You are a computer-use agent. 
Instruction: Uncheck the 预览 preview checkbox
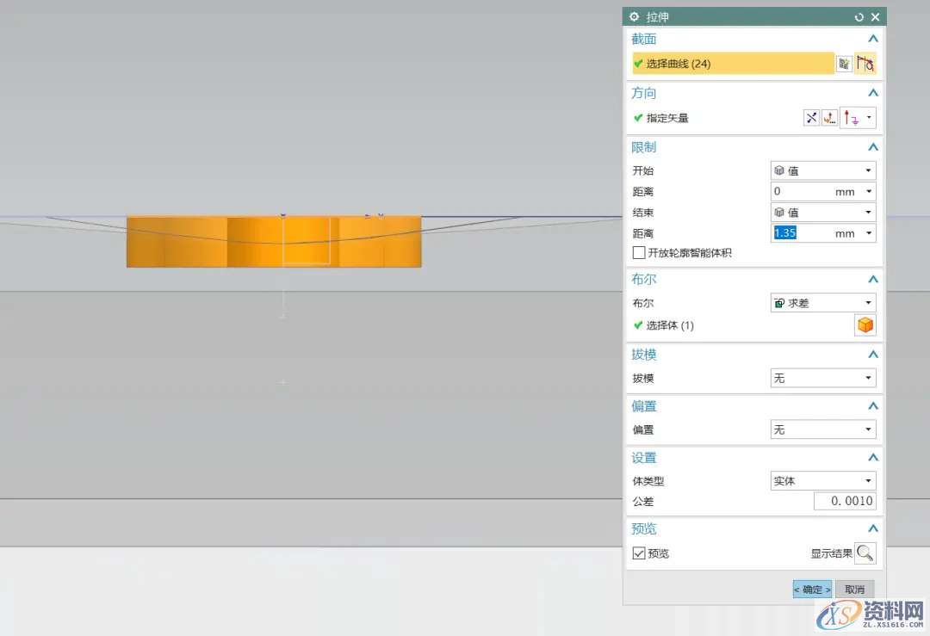click(639, 553)
